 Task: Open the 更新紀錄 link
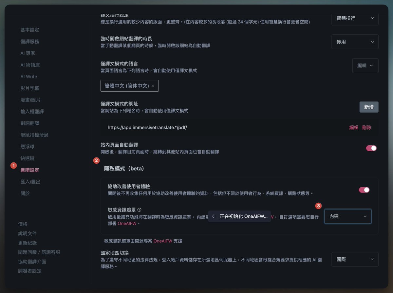pos(27,243)
